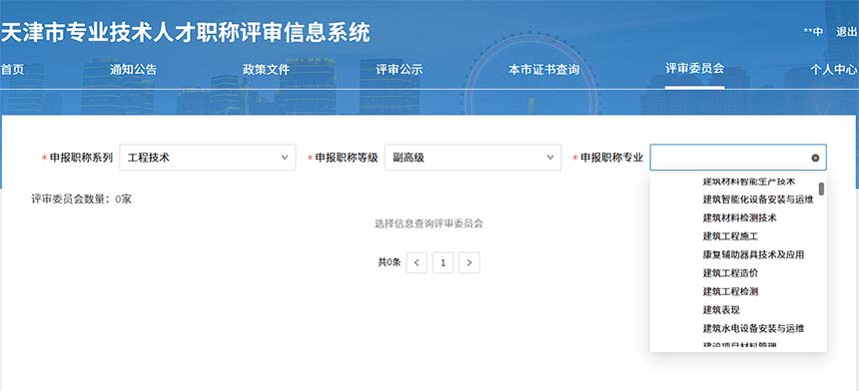Go to the 首页 tab
The height and width of the screenshot is (391, 859).
(13, 70)
